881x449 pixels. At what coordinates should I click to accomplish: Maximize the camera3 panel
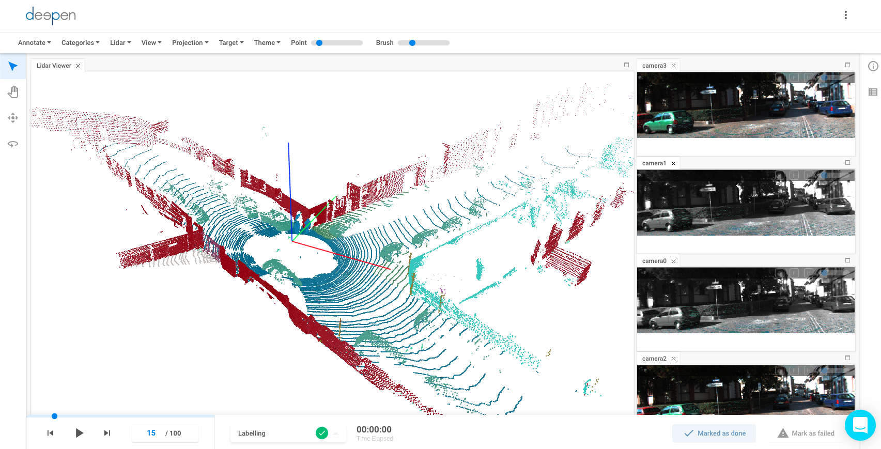coord(848,65)
